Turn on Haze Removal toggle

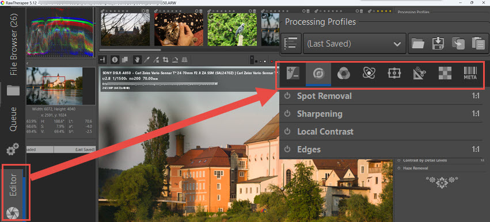399,168
